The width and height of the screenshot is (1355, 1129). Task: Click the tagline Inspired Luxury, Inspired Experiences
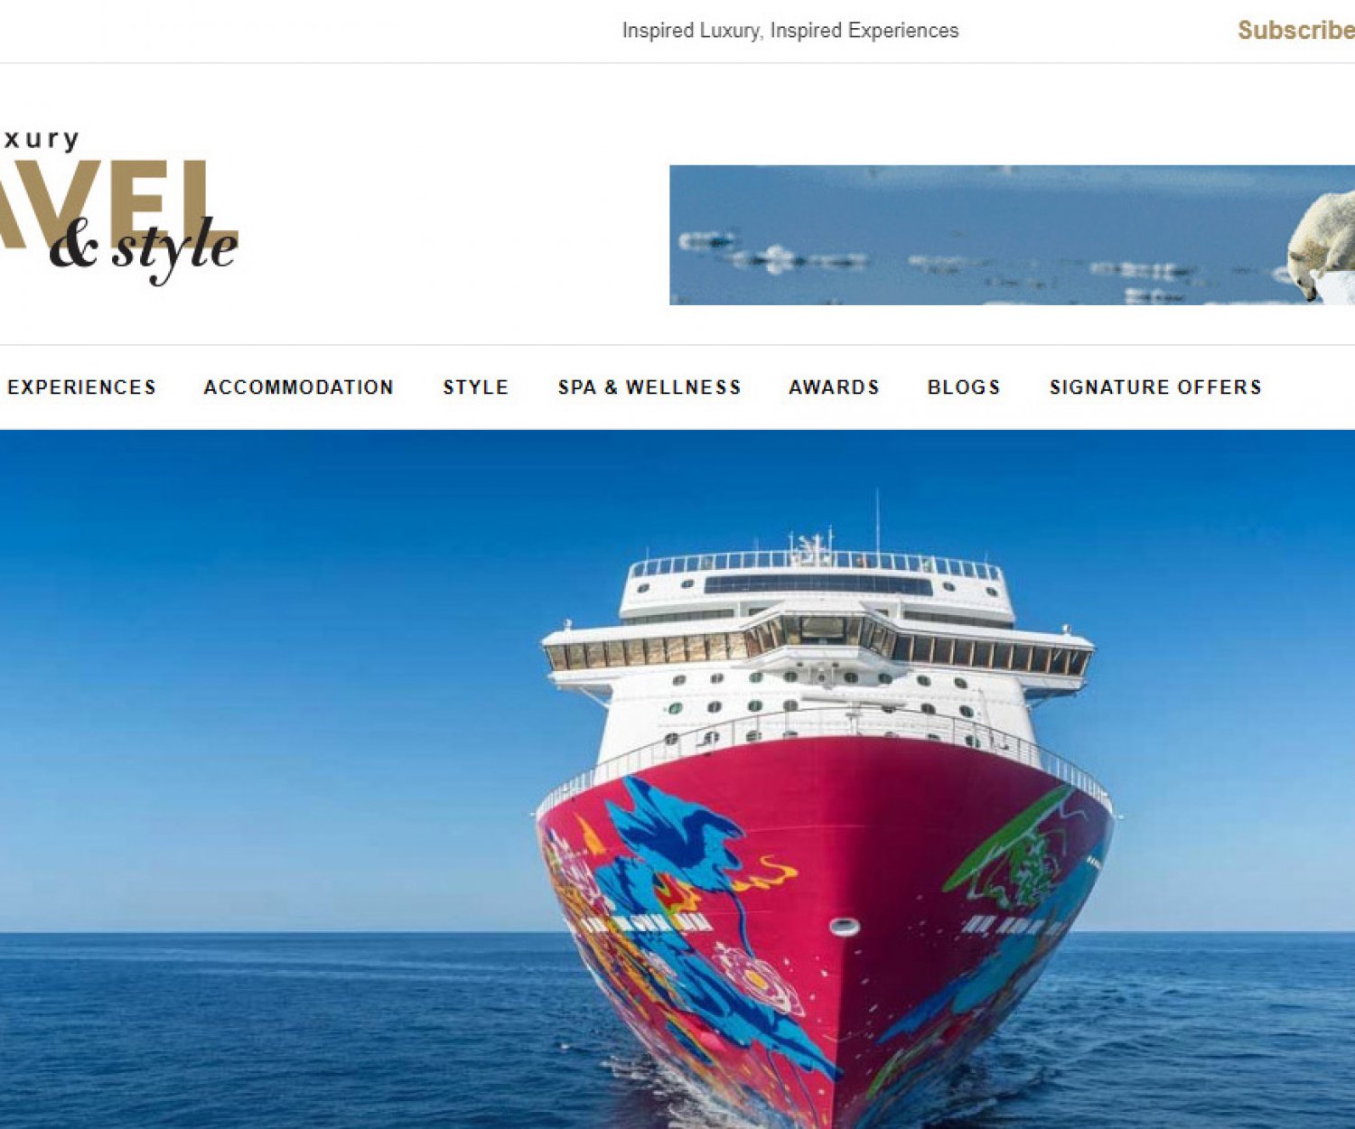(790, 31)
